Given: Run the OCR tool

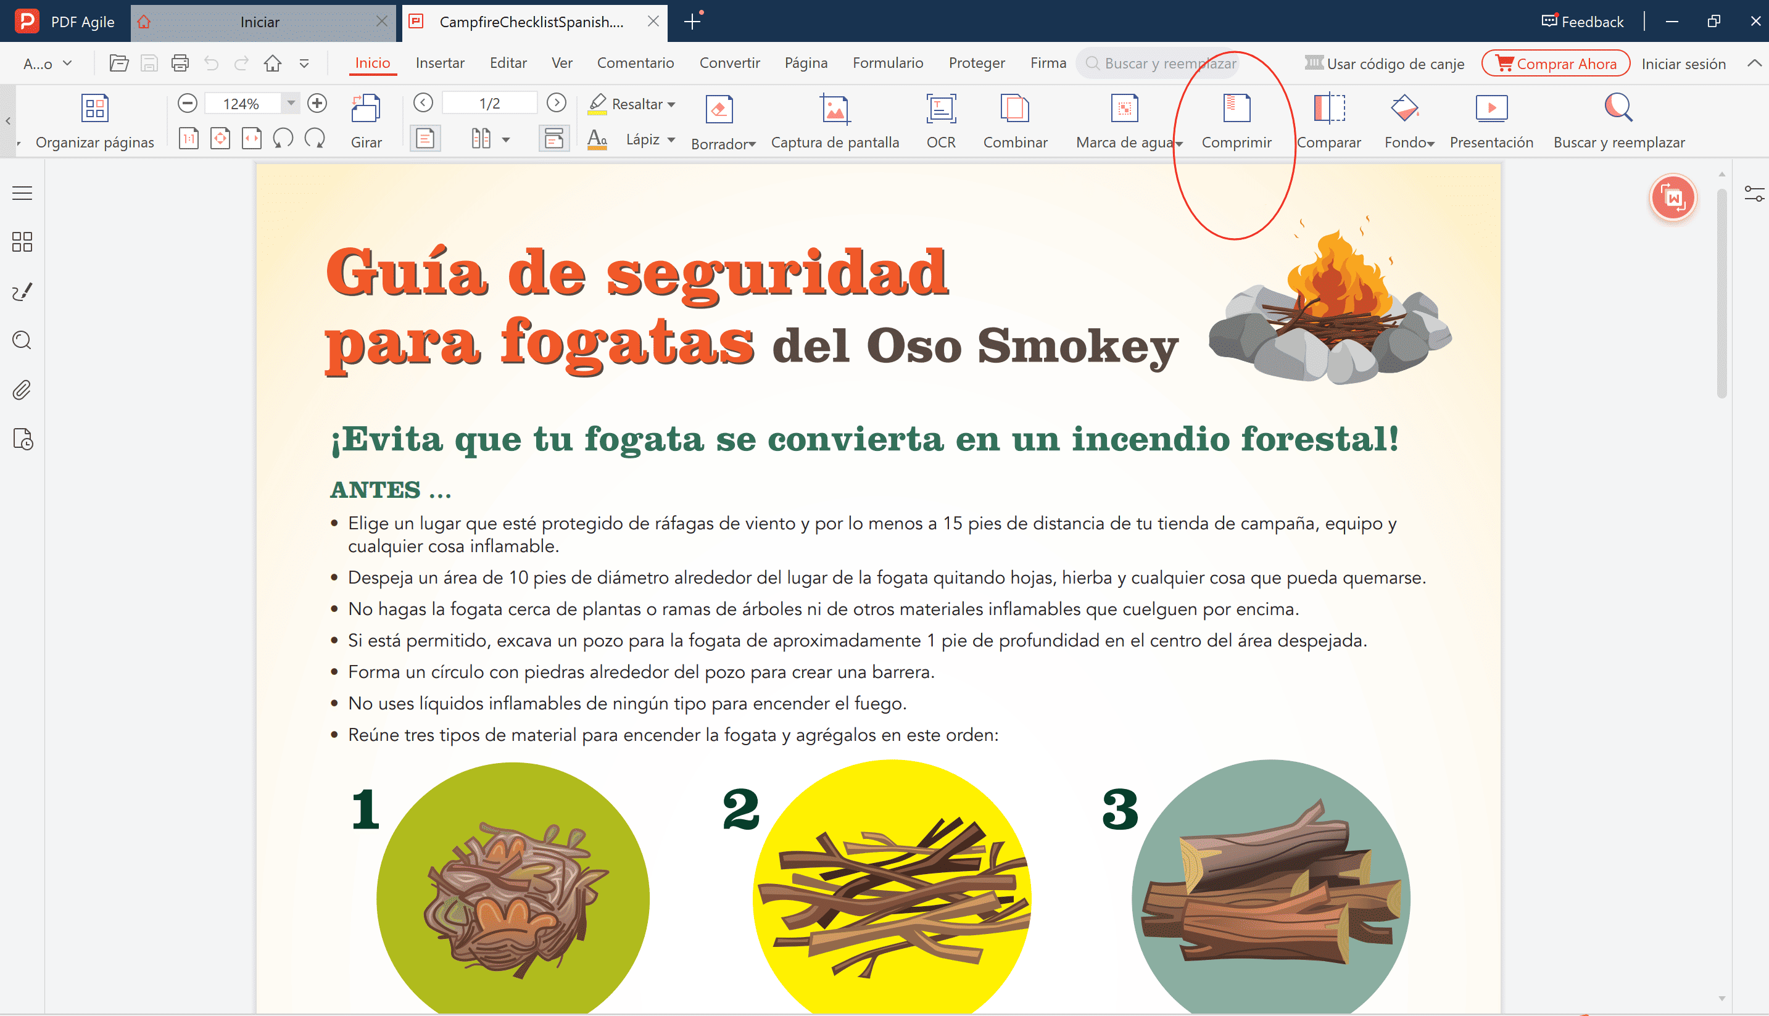Looking at the screenshot, I should [941, 122].
